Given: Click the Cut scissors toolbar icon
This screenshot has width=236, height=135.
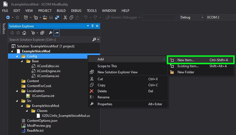Looking at the screenshot, I should pyautogui.click(x=65, y=17).
